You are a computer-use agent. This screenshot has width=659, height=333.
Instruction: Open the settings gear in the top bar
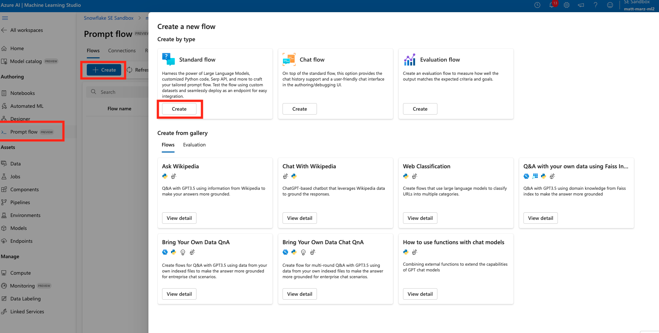(x=566, y=5)
